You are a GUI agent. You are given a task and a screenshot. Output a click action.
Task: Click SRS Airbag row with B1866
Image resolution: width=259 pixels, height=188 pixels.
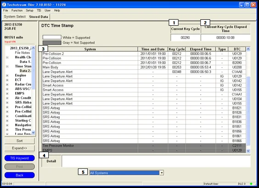coord(144,141)
